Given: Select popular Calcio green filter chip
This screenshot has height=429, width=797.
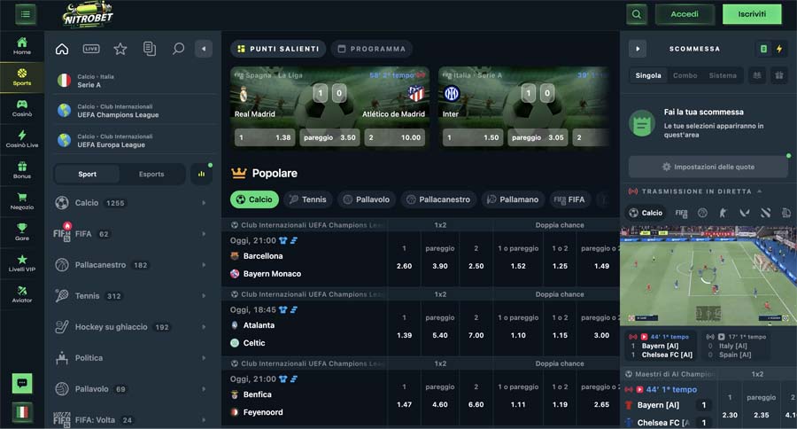Looking at the screenshot, I should pos(255,199).
